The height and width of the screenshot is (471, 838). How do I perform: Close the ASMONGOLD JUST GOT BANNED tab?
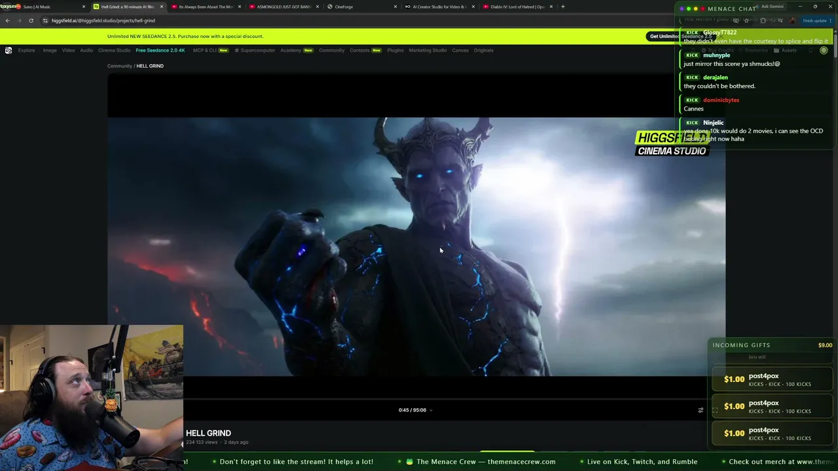318,7
